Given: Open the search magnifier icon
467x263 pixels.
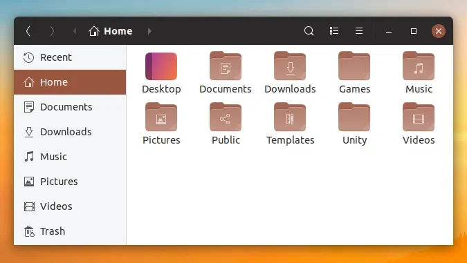Looking at the screenshot, I should pyautogui.click(x=309, y=31).
